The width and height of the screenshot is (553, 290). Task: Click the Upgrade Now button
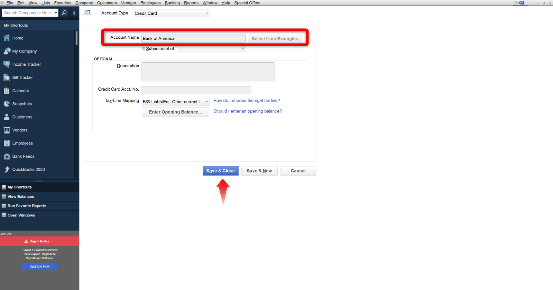pyautogui.click(x=40, y=266)
